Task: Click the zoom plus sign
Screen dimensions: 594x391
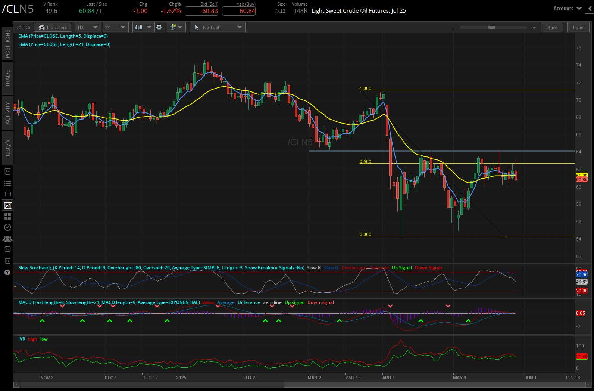Action: [x=534, y=28]
